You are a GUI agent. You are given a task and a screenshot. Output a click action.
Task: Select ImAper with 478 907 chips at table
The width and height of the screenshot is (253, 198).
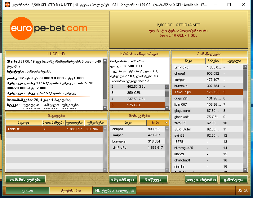point(137,135)
